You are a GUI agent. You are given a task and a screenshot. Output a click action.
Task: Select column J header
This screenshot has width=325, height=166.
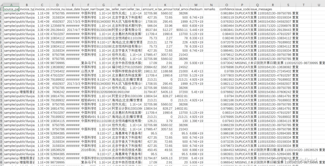pyautogui.click(x=150, y=5)
